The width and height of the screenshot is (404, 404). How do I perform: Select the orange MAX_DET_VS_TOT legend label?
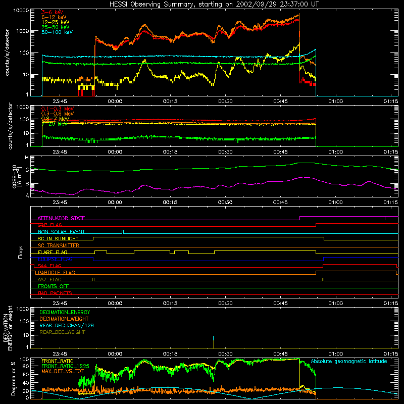pyautogui.click(x=62, y=371)
